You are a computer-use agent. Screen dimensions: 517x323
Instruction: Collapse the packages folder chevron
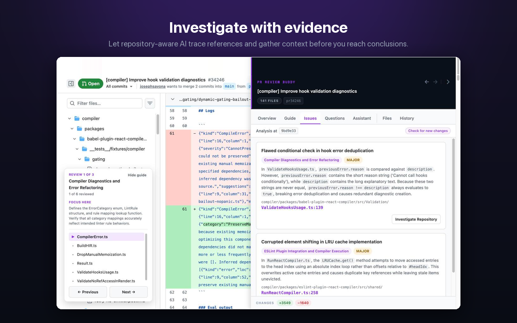click(72, 129)
